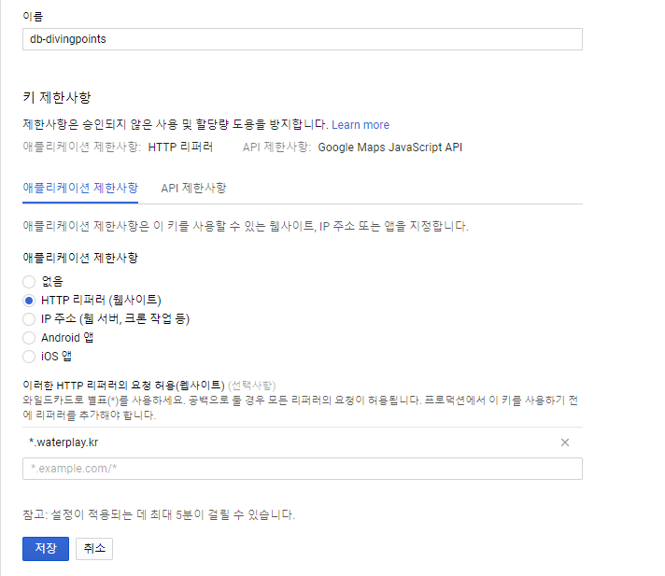The image size is (665, 576).
Task: Select the iOS 앱 radio option
Action: (29, 357)
